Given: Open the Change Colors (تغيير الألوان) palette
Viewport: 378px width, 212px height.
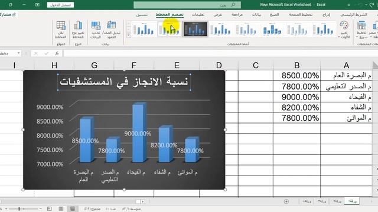Looking at the screenshot, I should tap(344, 30).
